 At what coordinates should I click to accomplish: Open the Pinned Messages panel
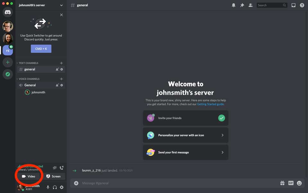point(242,5)
